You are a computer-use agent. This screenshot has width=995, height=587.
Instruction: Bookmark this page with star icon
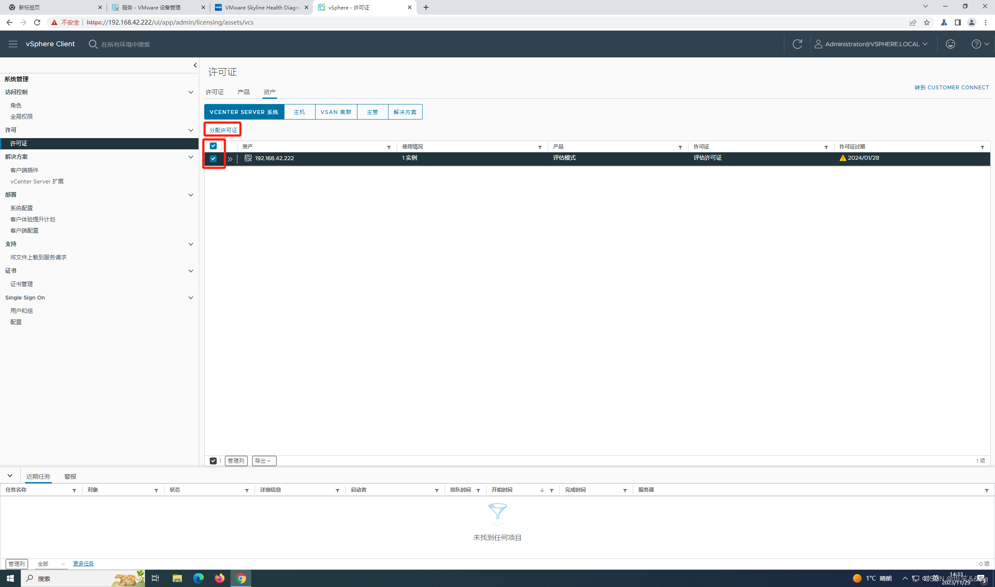[x=927, y=22]
